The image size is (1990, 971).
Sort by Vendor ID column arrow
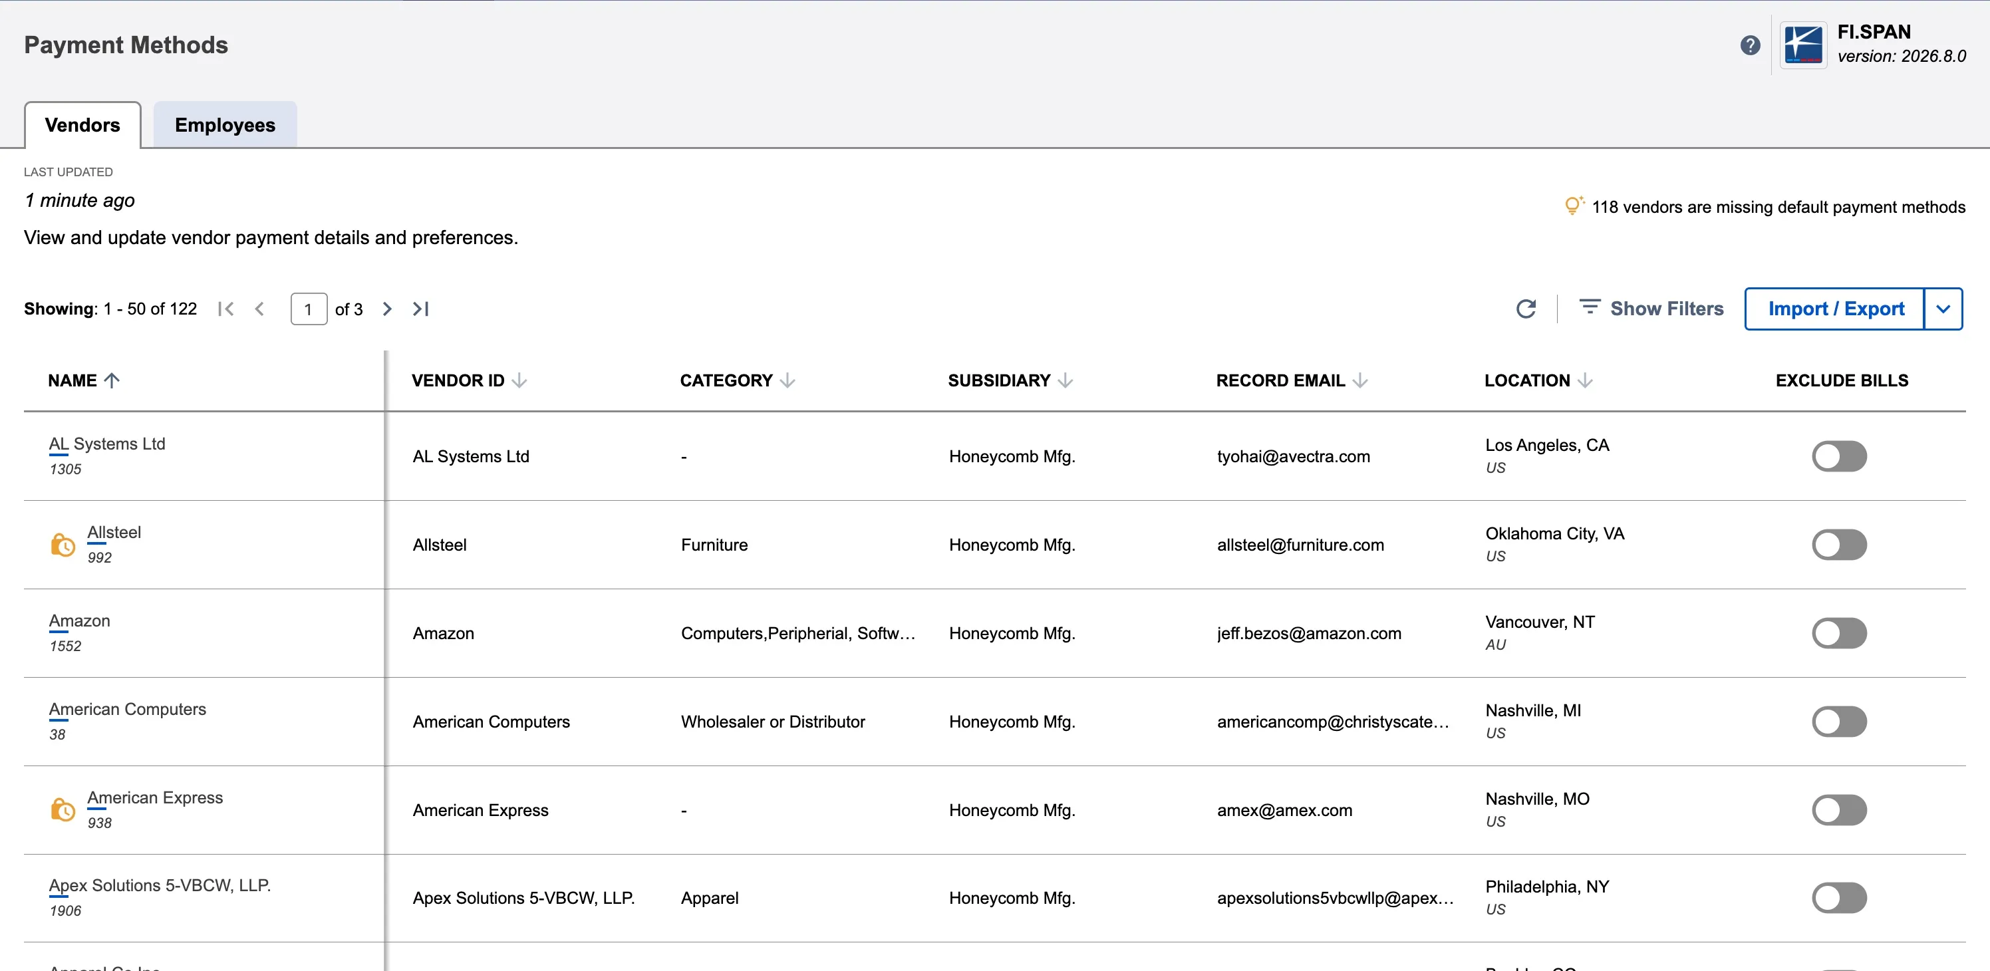point(519,380)
